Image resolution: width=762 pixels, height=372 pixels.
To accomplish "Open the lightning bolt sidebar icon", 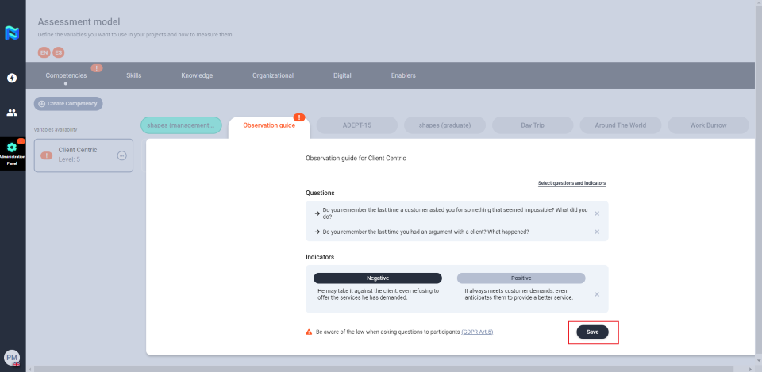I will (x=12, y=78).
